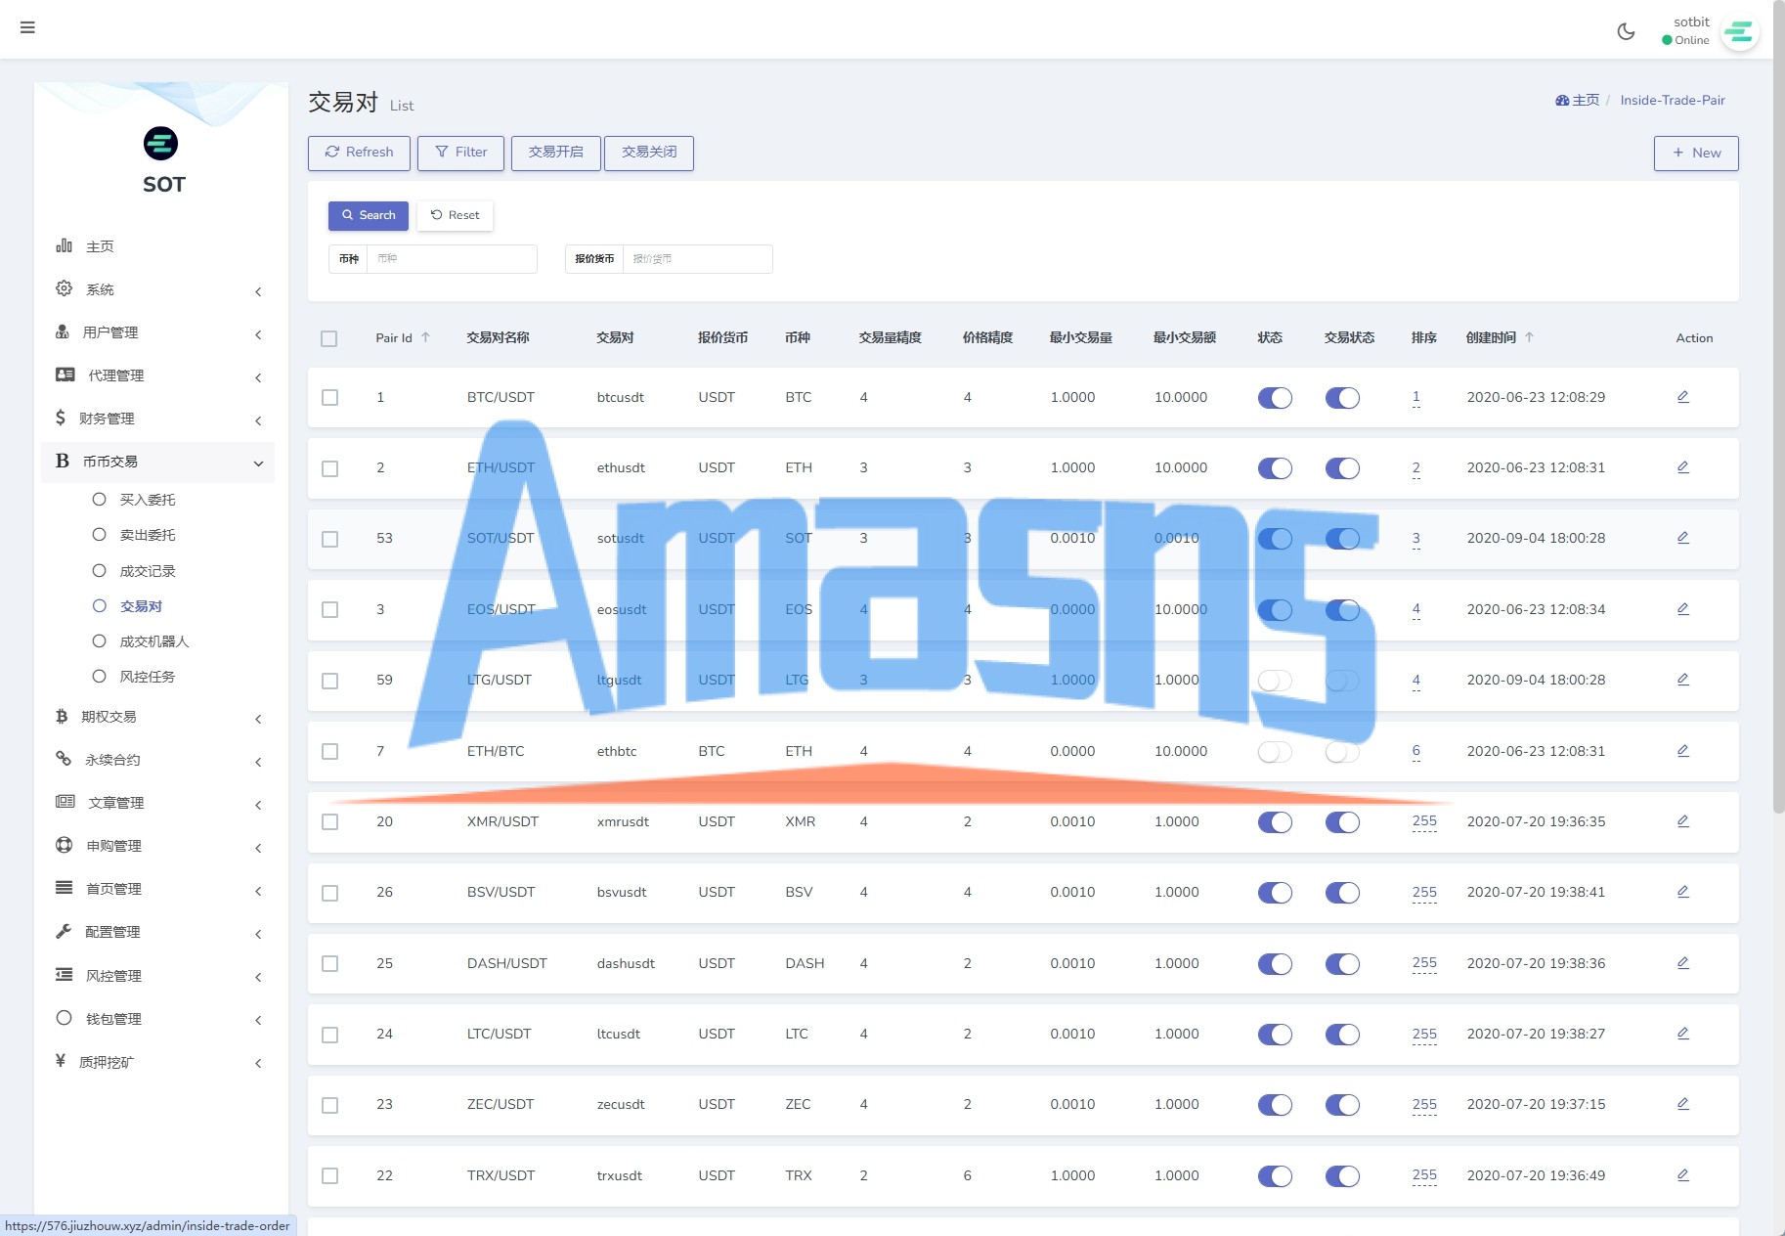1785x1236 pixels.
Task: Edit the BTC/USDT row pencil icon
Action: tap(1683, 397)
